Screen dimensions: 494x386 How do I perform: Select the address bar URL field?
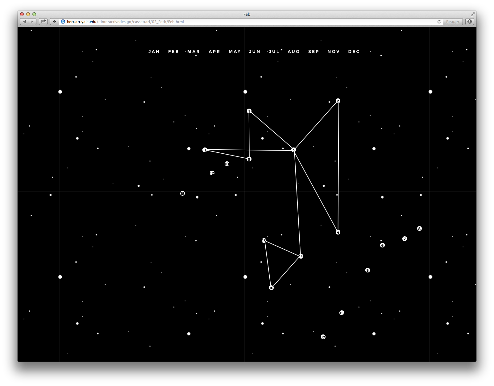(251, 22)
